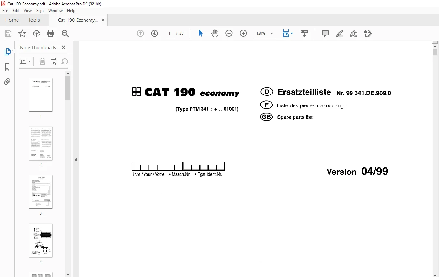Click the Home tab button
This screenshot has width=439, height=277.
12,20
